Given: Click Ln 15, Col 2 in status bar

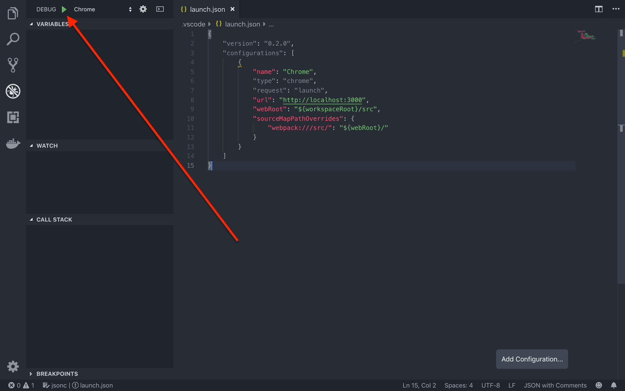Looking at the screenshot, I should [x=419, y=385].
